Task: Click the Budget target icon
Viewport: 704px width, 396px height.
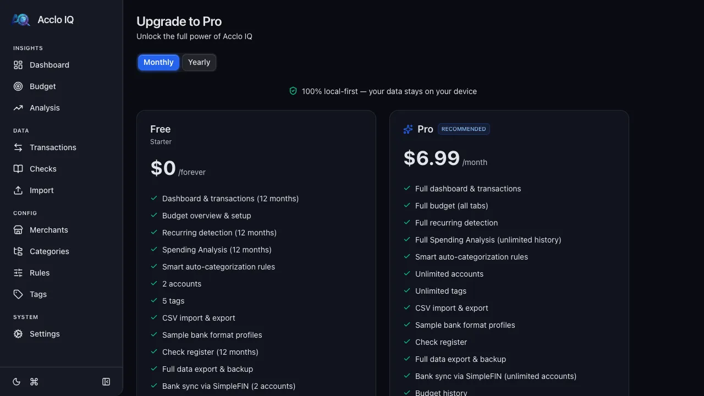Action: (18, 86)
